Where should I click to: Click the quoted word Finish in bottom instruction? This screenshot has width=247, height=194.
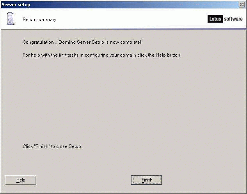(x=42, y=146)
